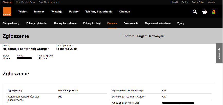The image size is (223, 105).
Task: Go to the Zgody tab
Action: click(x=181, y=23)
